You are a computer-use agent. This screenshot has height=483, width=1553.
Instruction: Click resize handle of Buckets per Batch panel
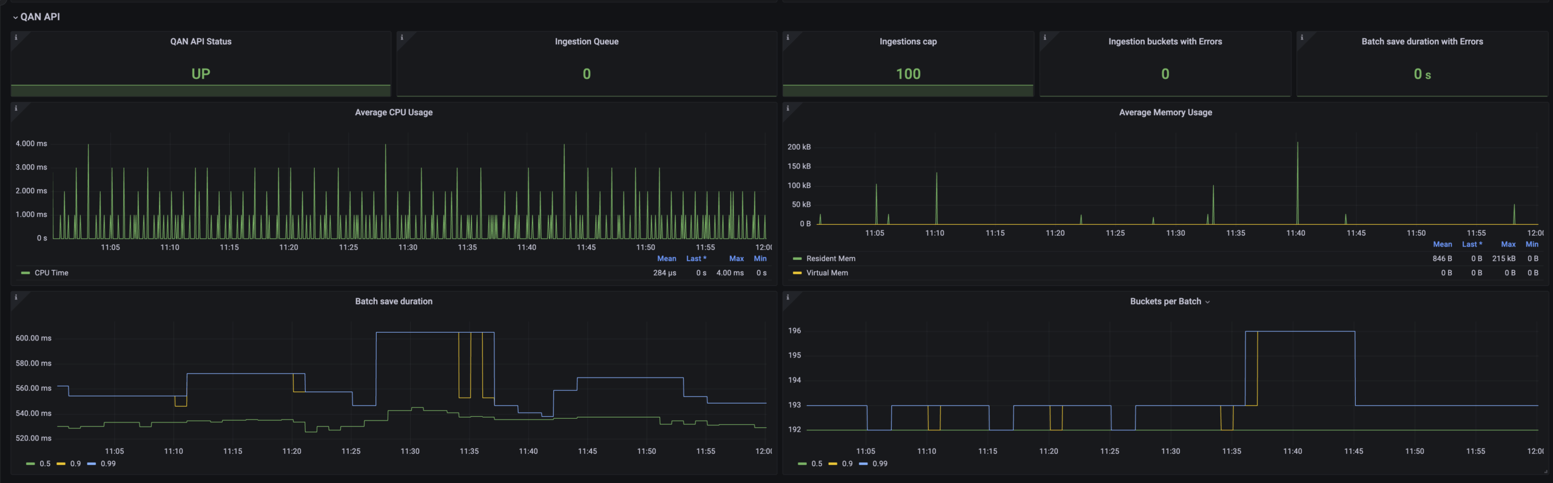pyautogui.click(x=1545, y=471)
